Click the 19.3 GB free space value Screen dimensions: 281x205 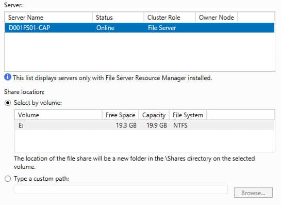(126, 125)
